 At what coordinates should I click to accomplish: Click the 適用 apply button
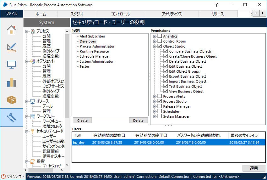(254, 168)
